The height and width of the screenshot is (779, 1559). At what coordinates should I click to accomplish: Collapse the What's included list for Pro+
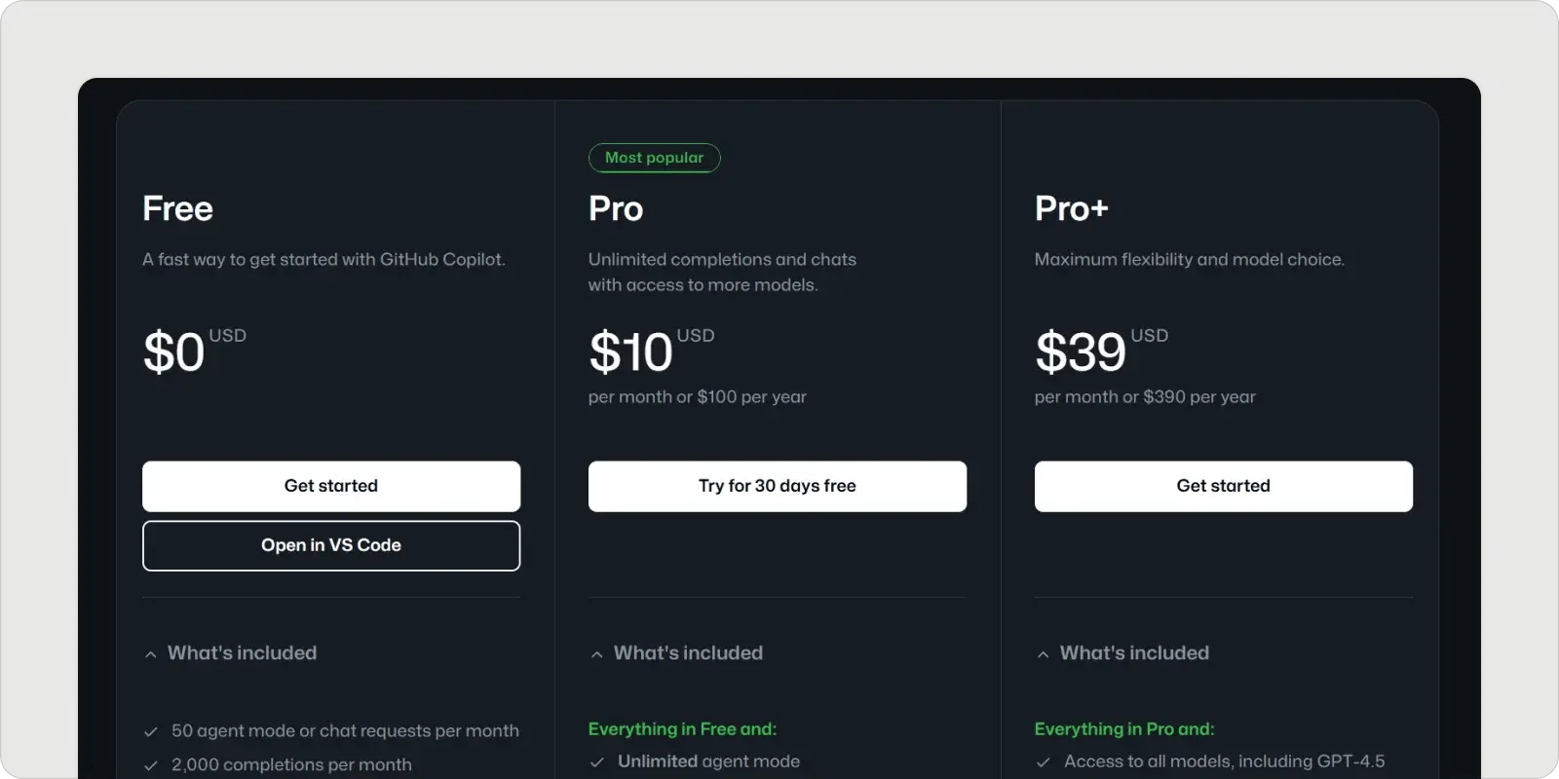point(1134,653)
